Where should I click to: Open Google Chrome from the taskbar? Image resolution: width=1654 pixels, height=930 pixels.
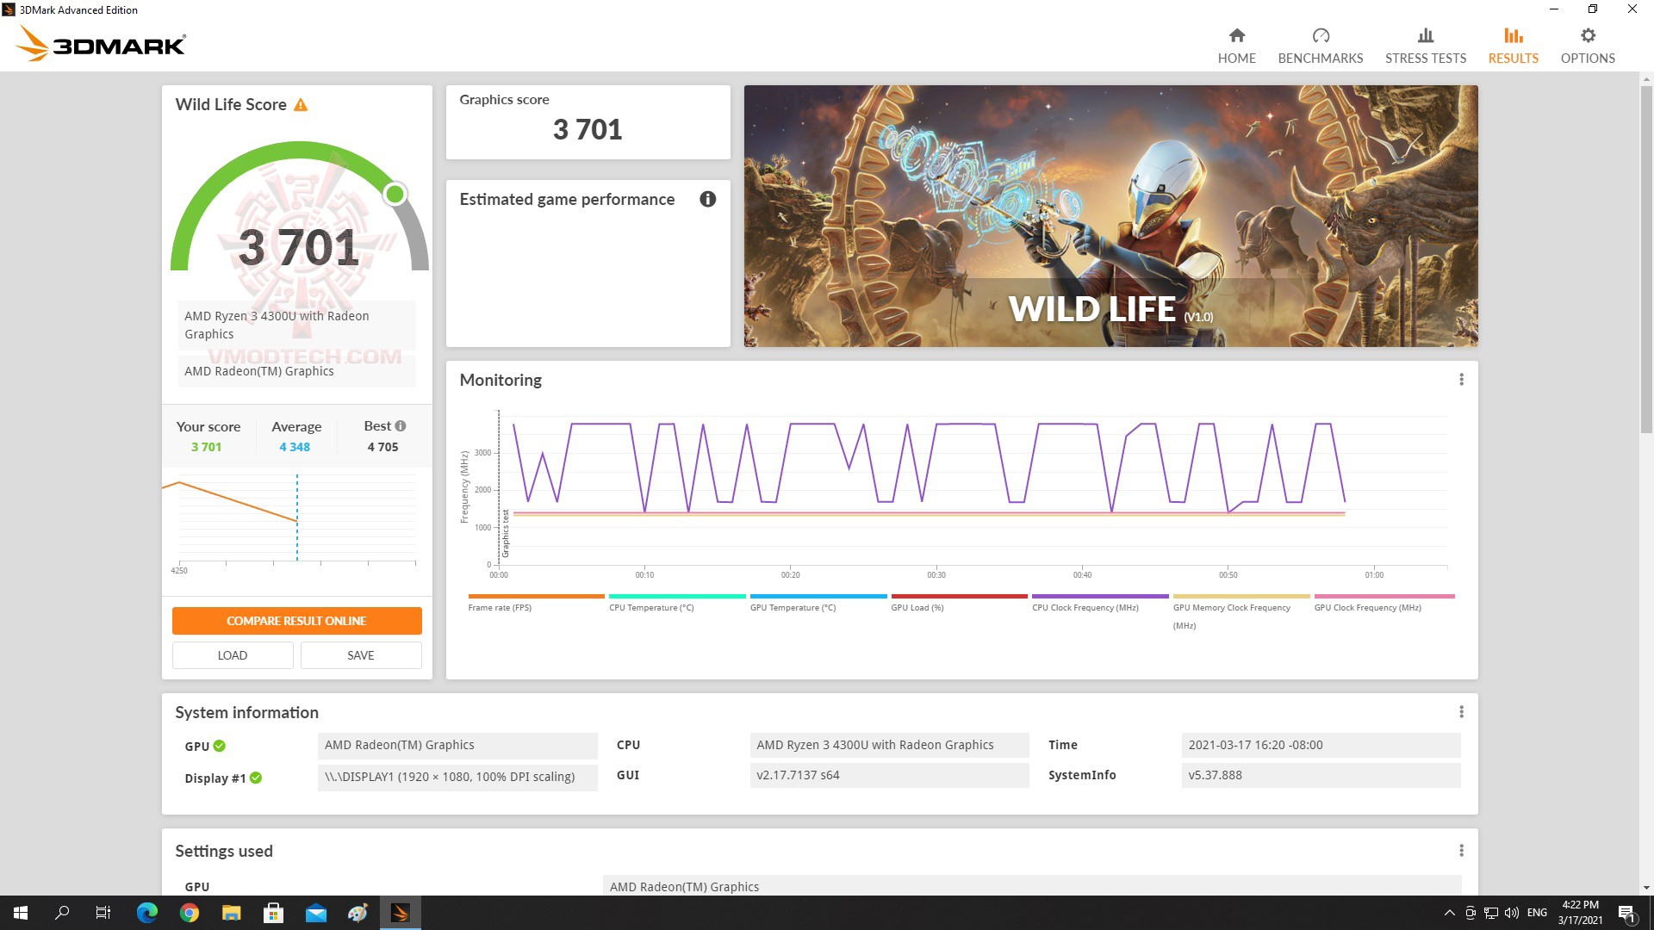coord(190,913)
